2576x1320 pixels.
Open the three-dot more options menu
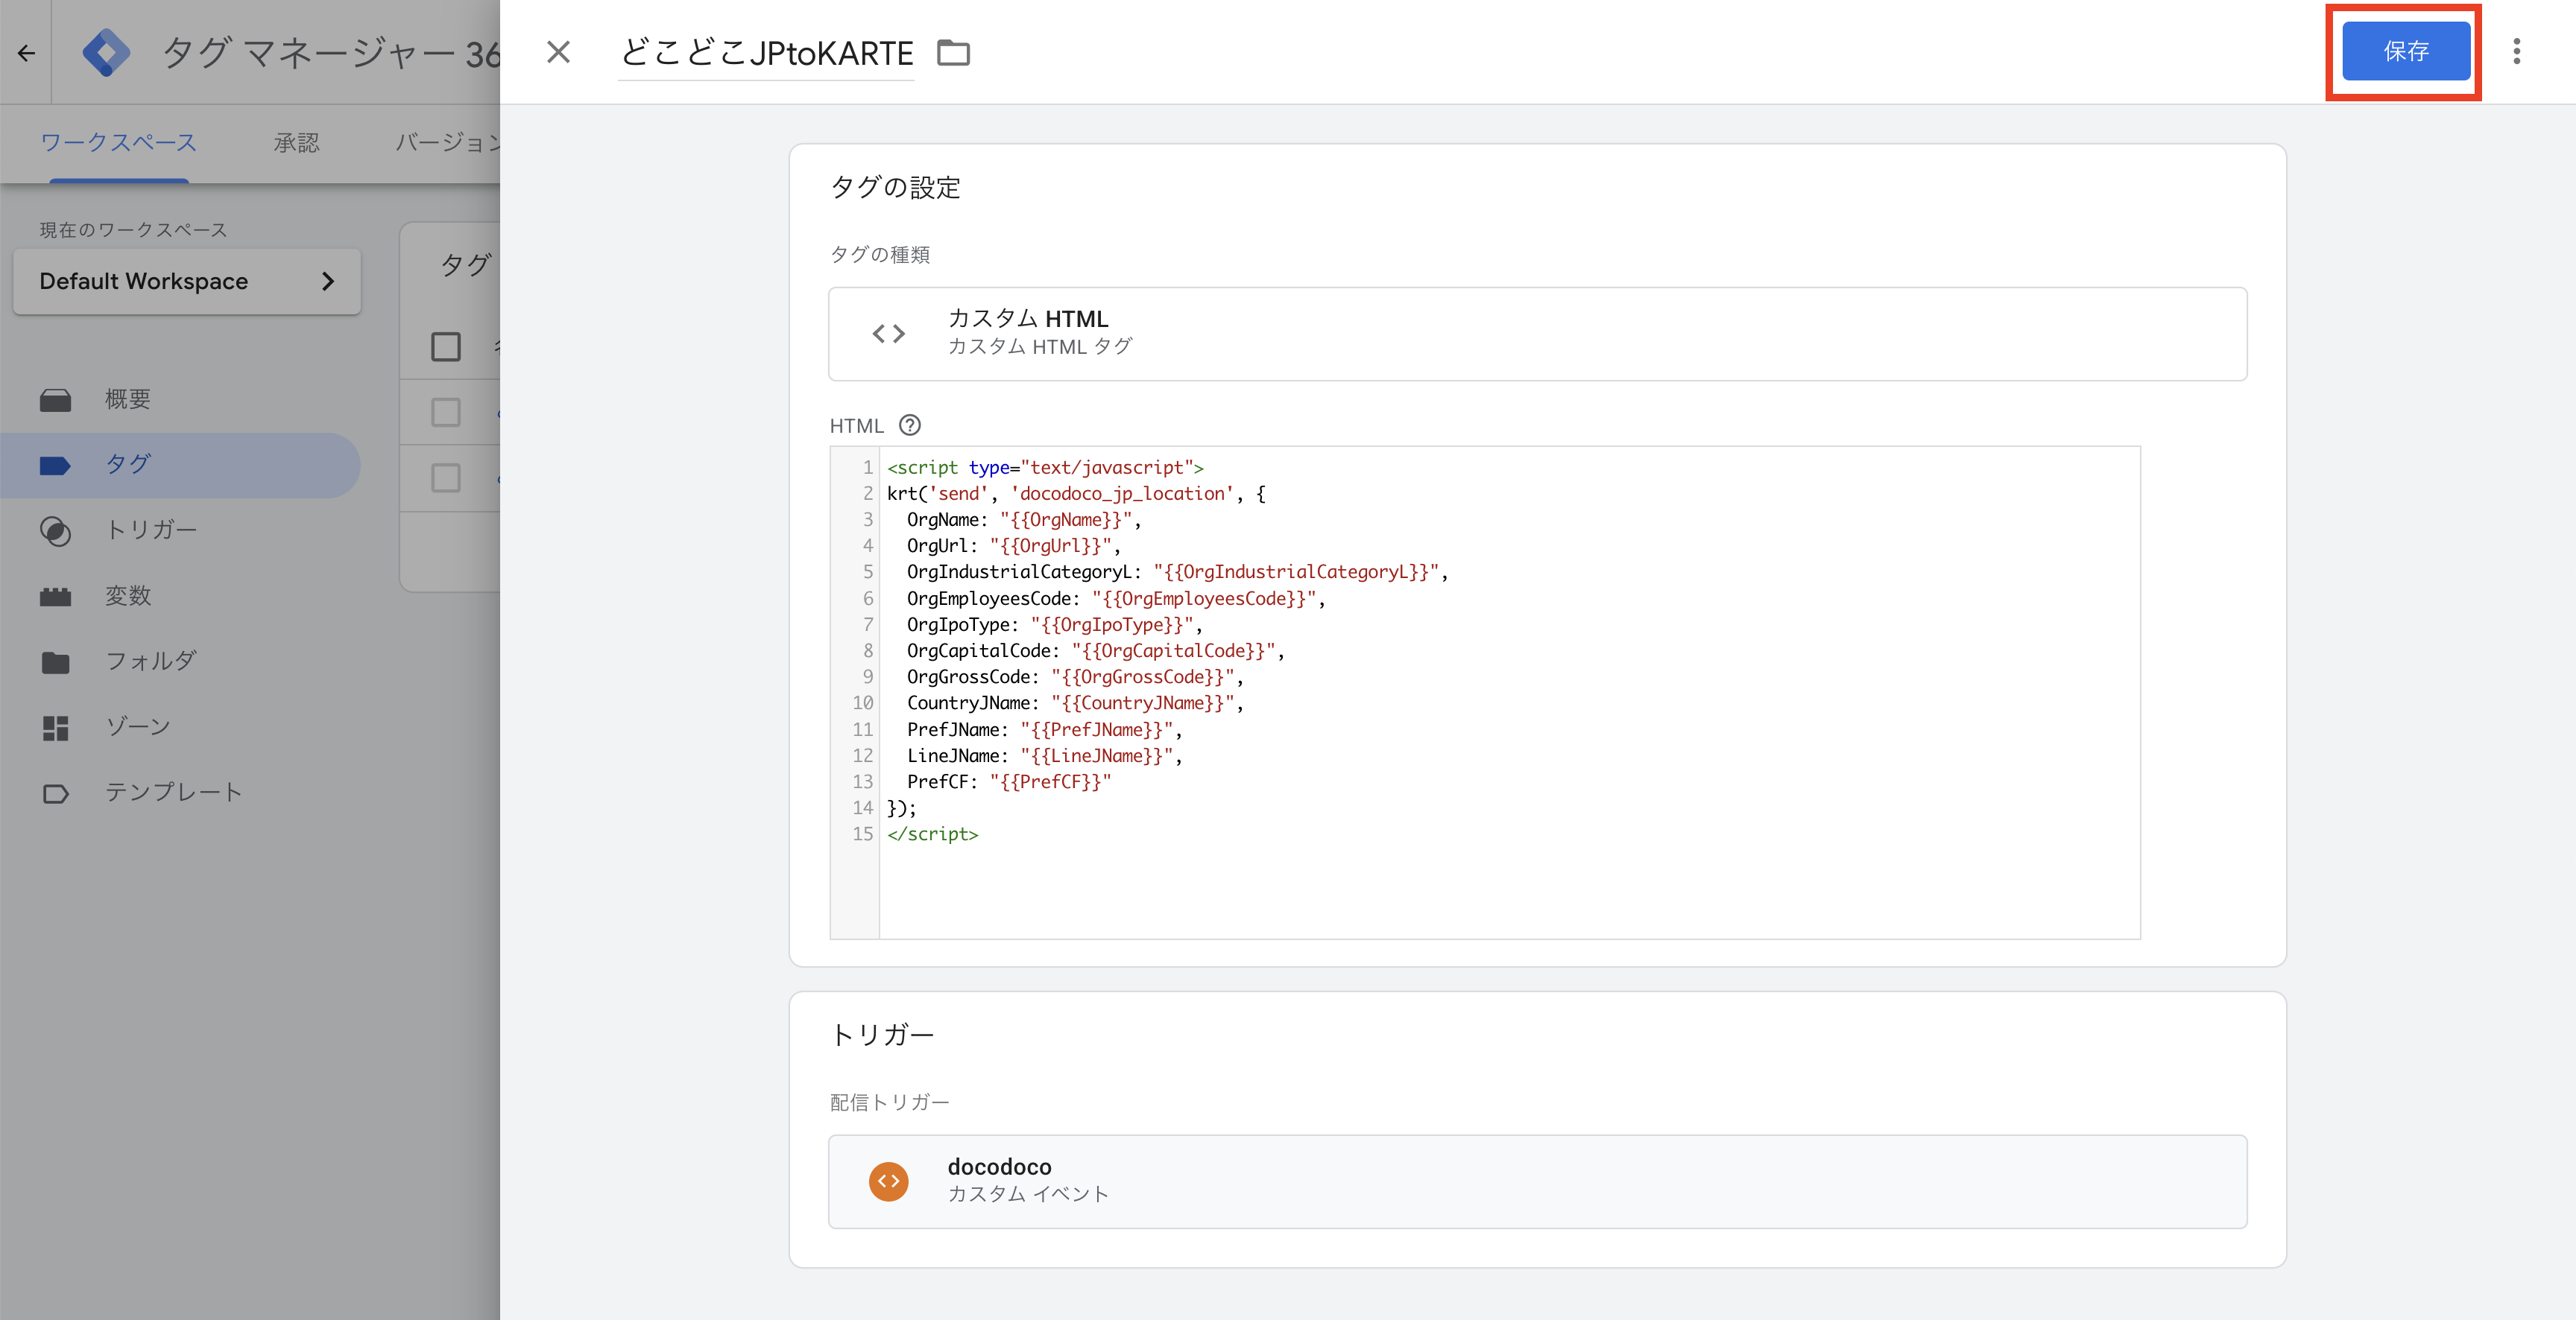(2516, 51)
